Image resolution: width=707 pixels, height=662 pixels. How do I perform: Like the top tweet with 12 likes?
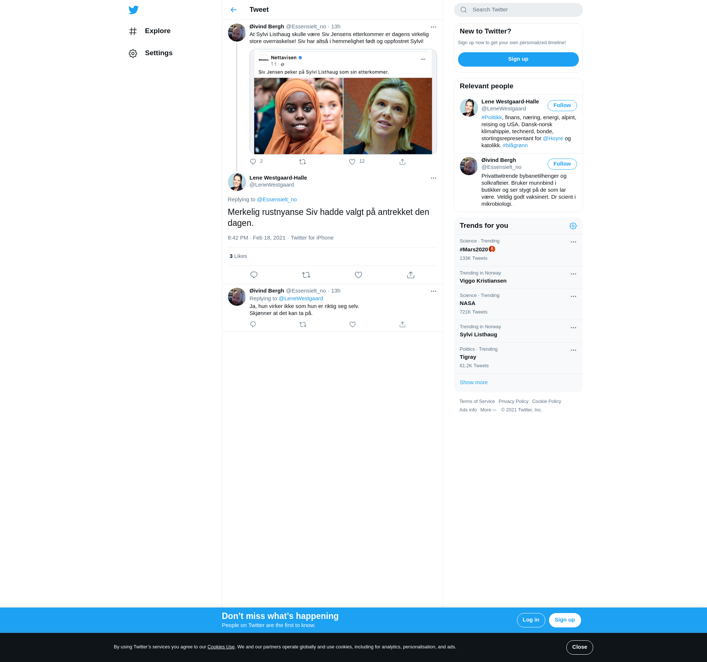352,162
